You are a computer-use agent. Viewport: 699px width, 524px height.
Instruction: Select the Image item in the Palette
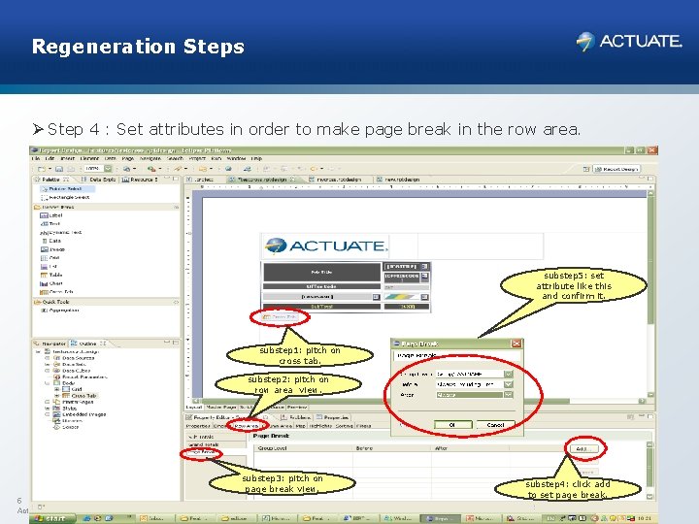point(52,249)
